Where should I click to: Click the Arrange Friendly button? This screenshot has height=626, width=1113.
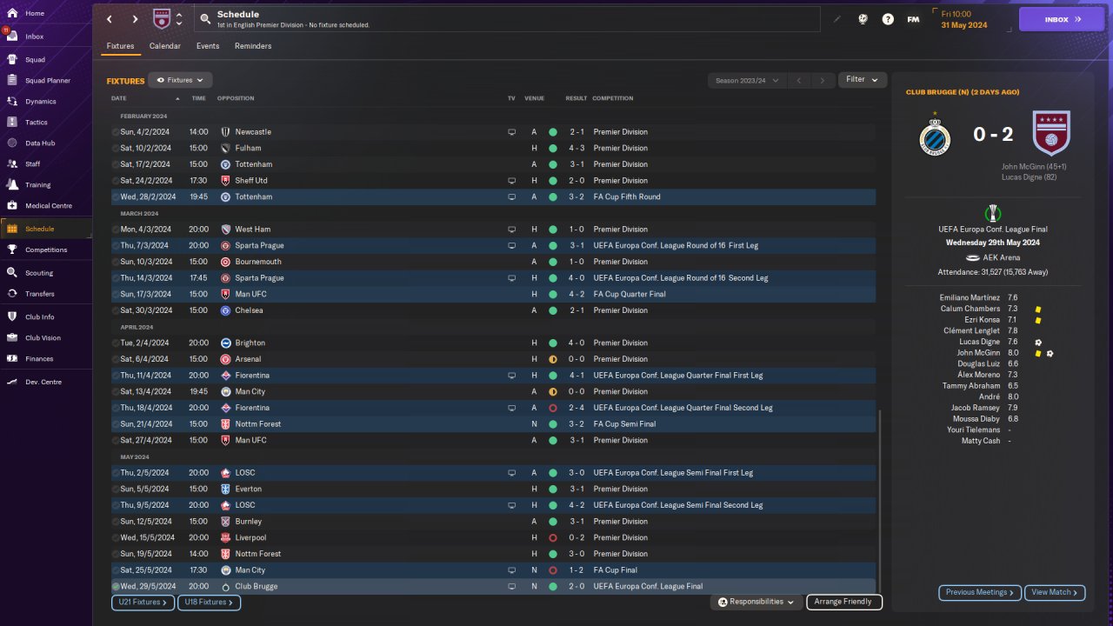(844, 602)
